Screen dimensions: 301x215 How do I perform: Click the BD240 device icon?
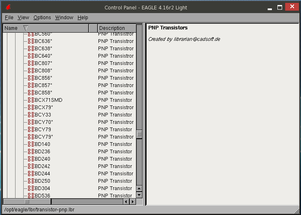coord(31,159)
